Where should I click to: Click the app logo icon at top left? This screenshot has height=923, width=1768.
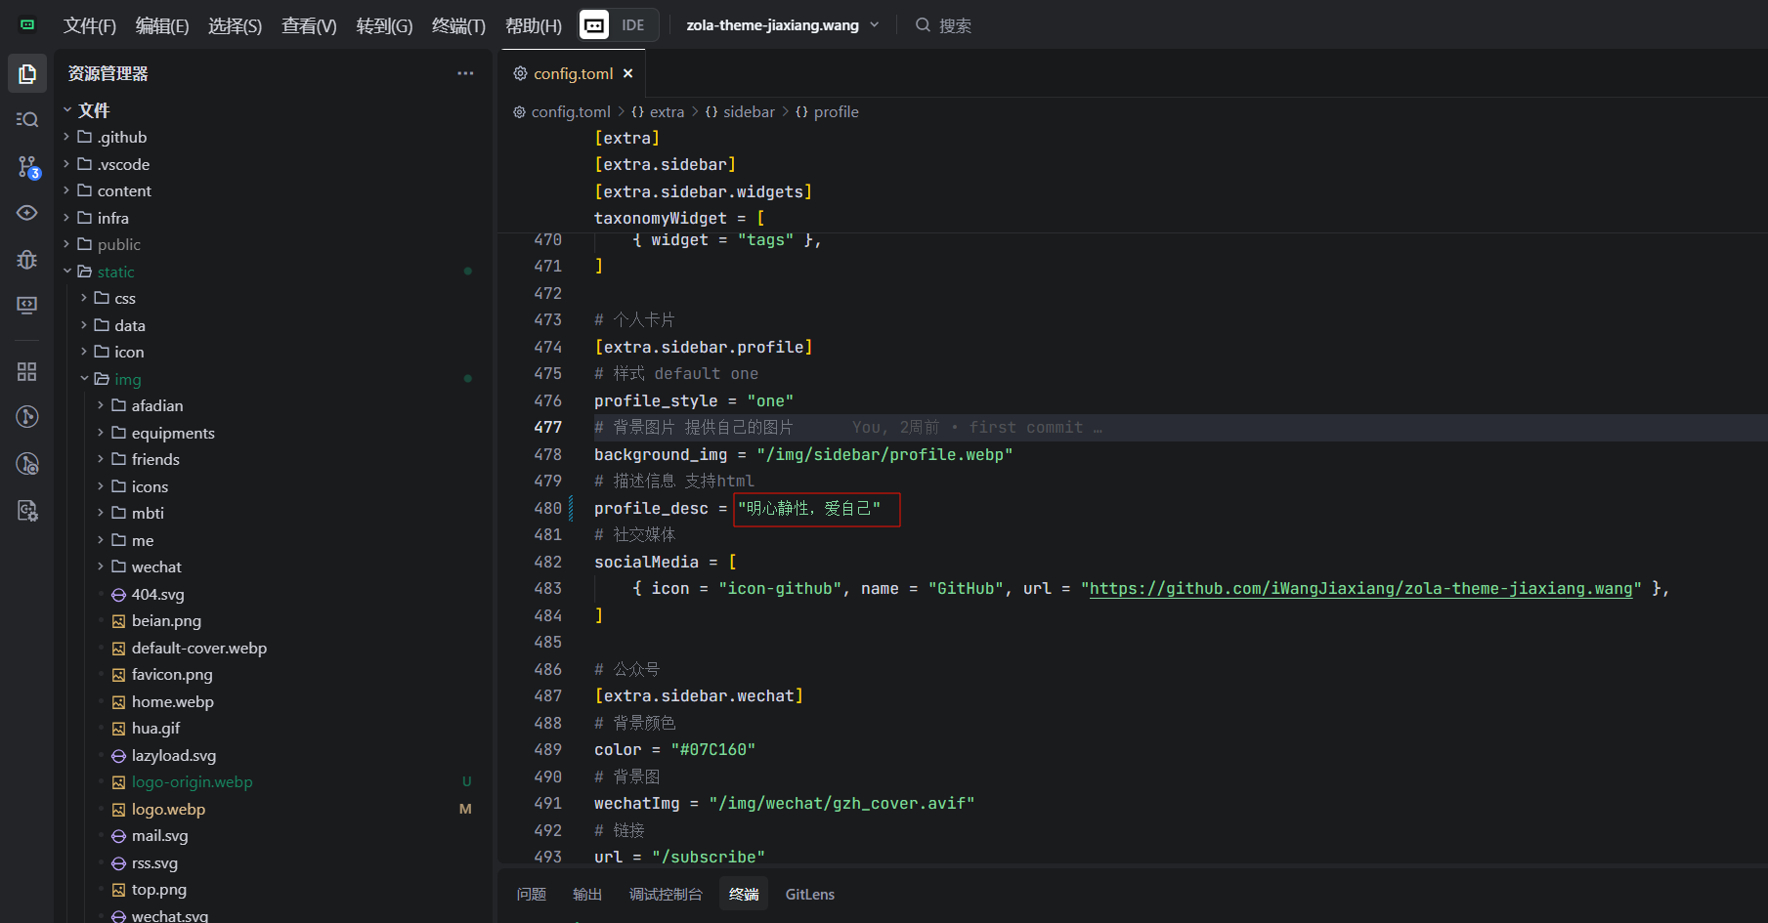[27, 25]
